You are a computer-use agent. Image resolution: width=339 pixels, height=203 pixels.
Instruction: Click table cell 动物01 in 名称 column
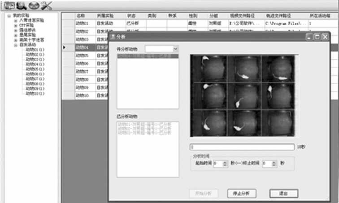(x=85, y=23)
